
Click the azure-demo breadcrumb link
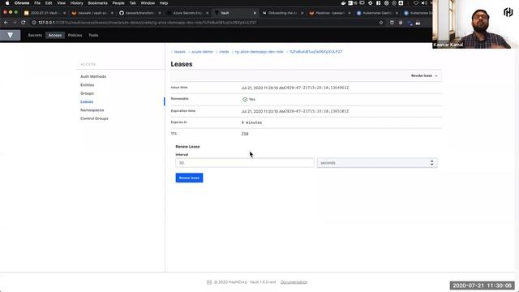pyautogui.click(x=202, y=52)
